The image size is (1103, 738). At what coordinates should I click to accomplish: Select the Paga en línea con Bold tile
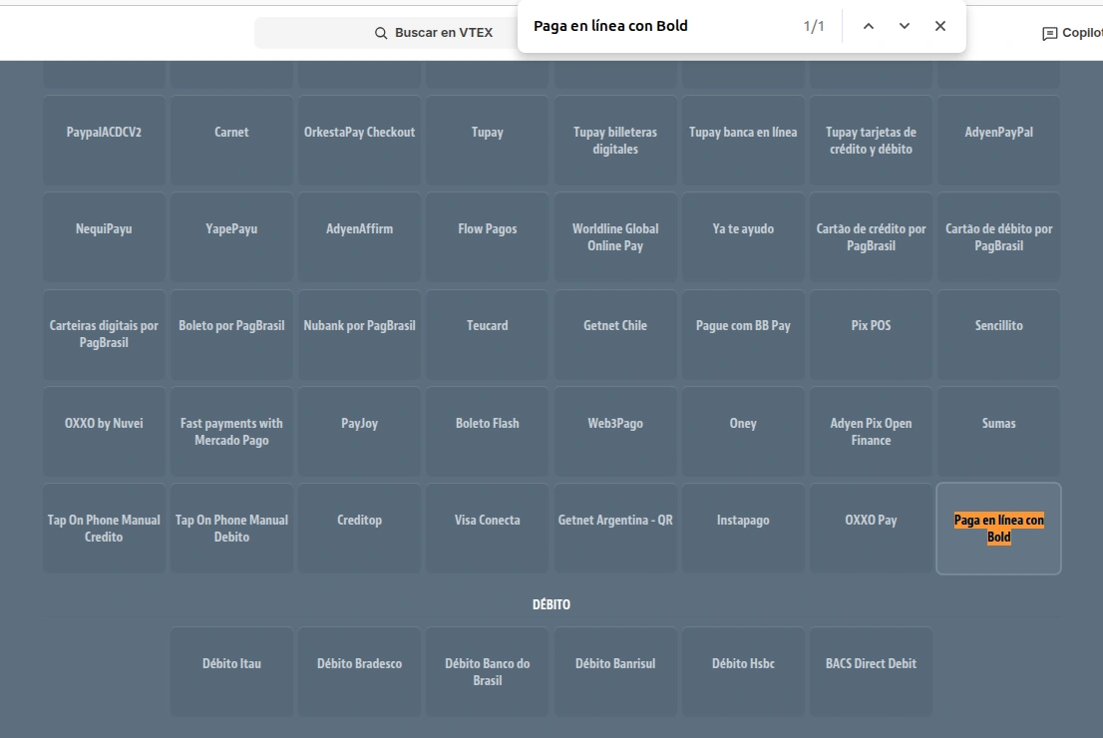click(x=998, y=529)
